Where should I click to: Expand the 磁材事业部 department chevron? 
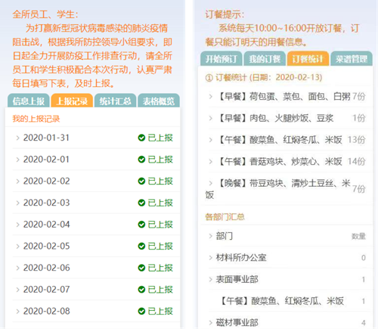[211, 323]
